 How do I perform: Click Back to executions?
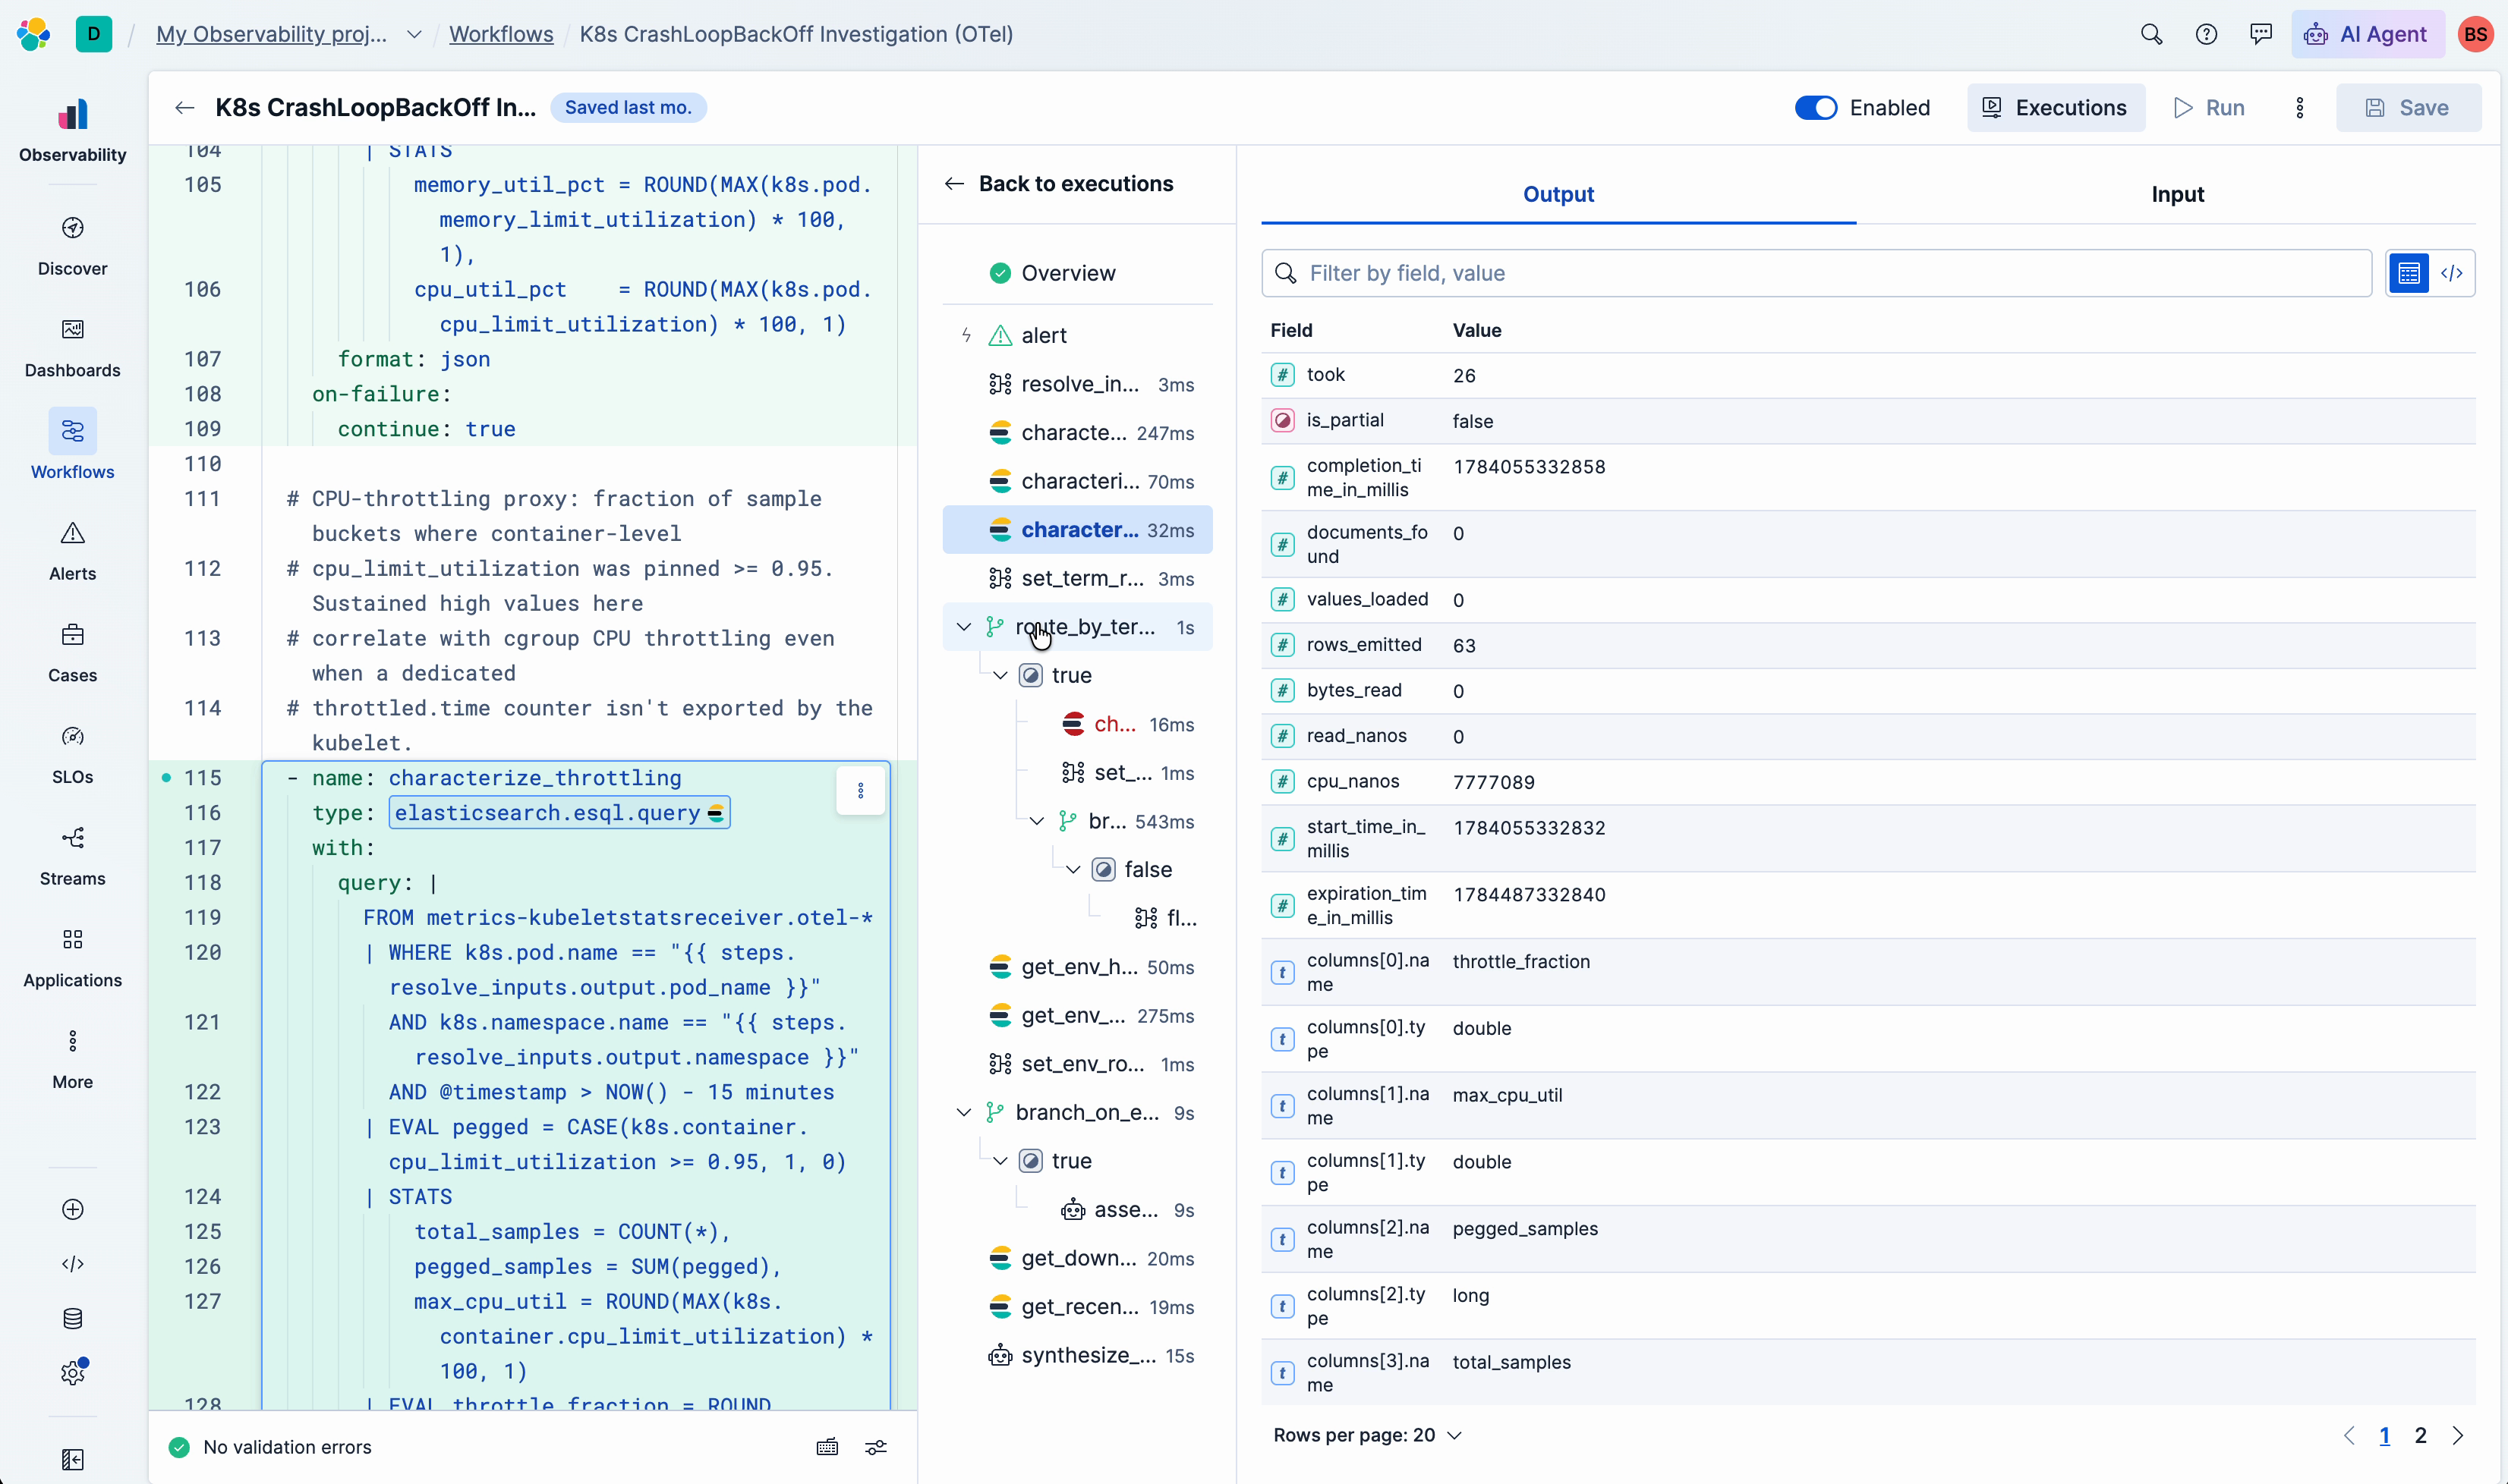[x=1058, y=183]
